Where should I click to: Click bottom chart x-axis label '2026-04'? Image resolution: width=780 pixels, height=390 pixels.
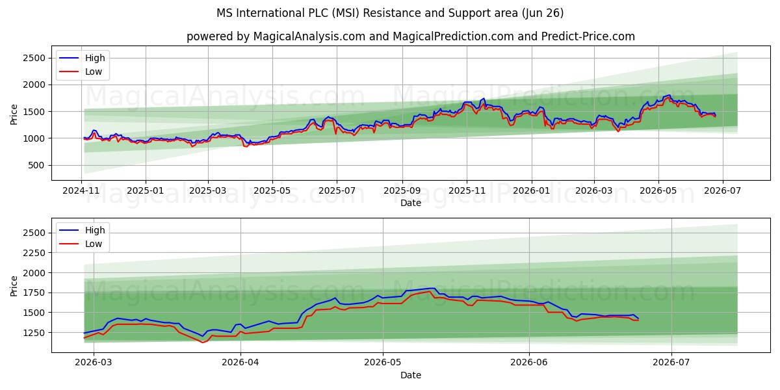point(240,363)
